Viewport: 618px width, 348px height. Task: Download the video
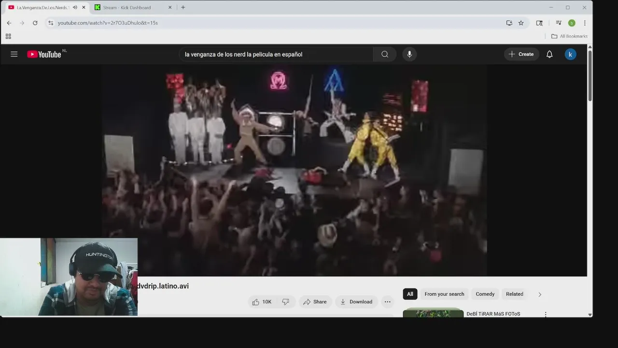[356, 302]
